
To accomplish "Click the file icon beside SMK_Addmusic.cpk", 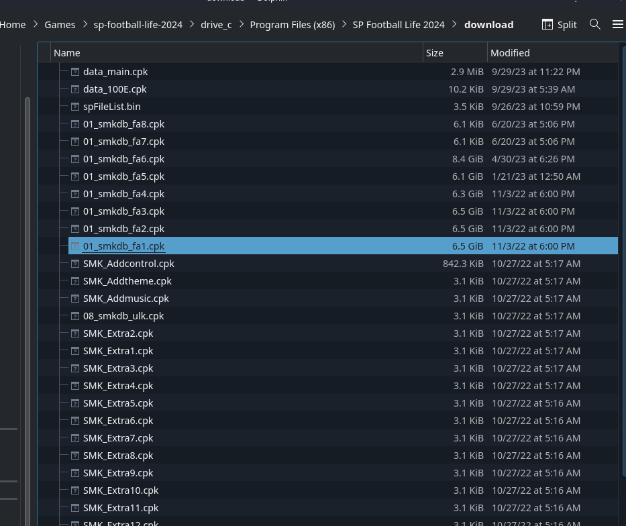I will coord(74,299).
